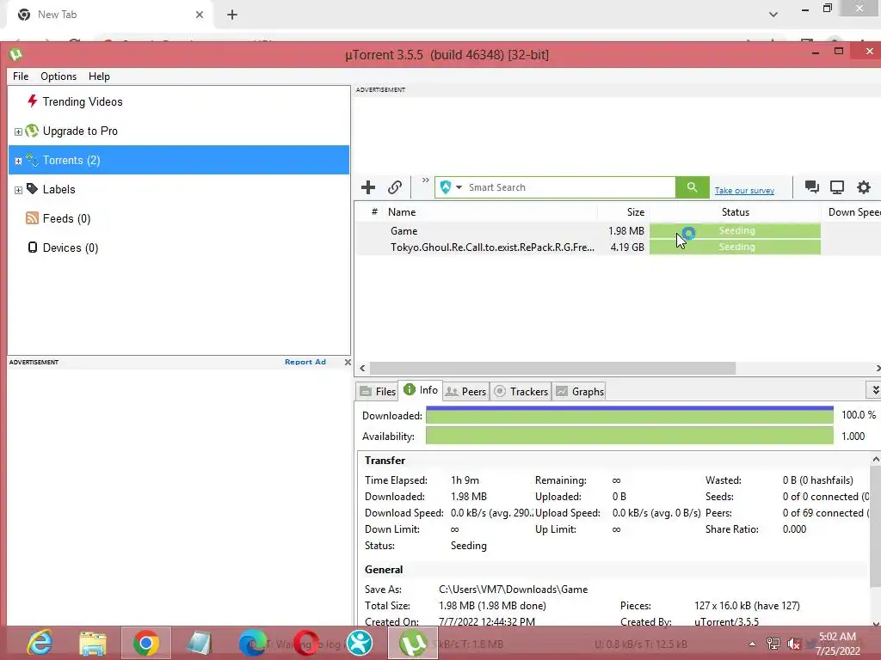Switch to the Trackers tab
This screenshot has width=881, height=660.
click(521, 392)
